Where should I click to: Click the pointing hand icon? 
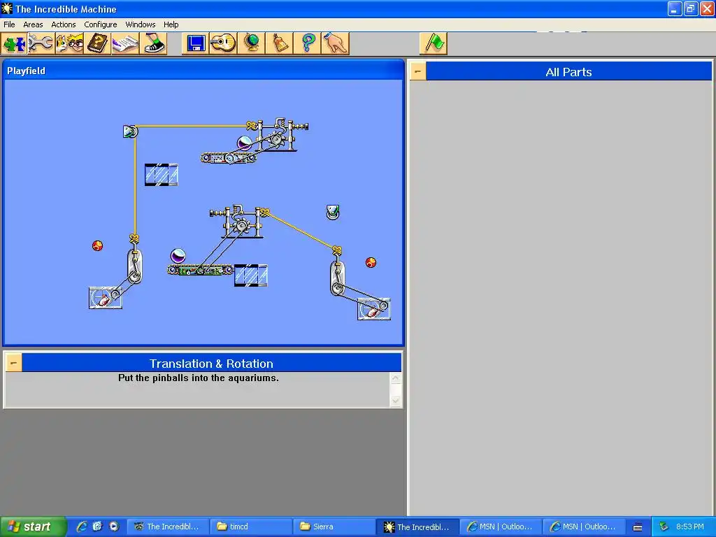(335, 44)
